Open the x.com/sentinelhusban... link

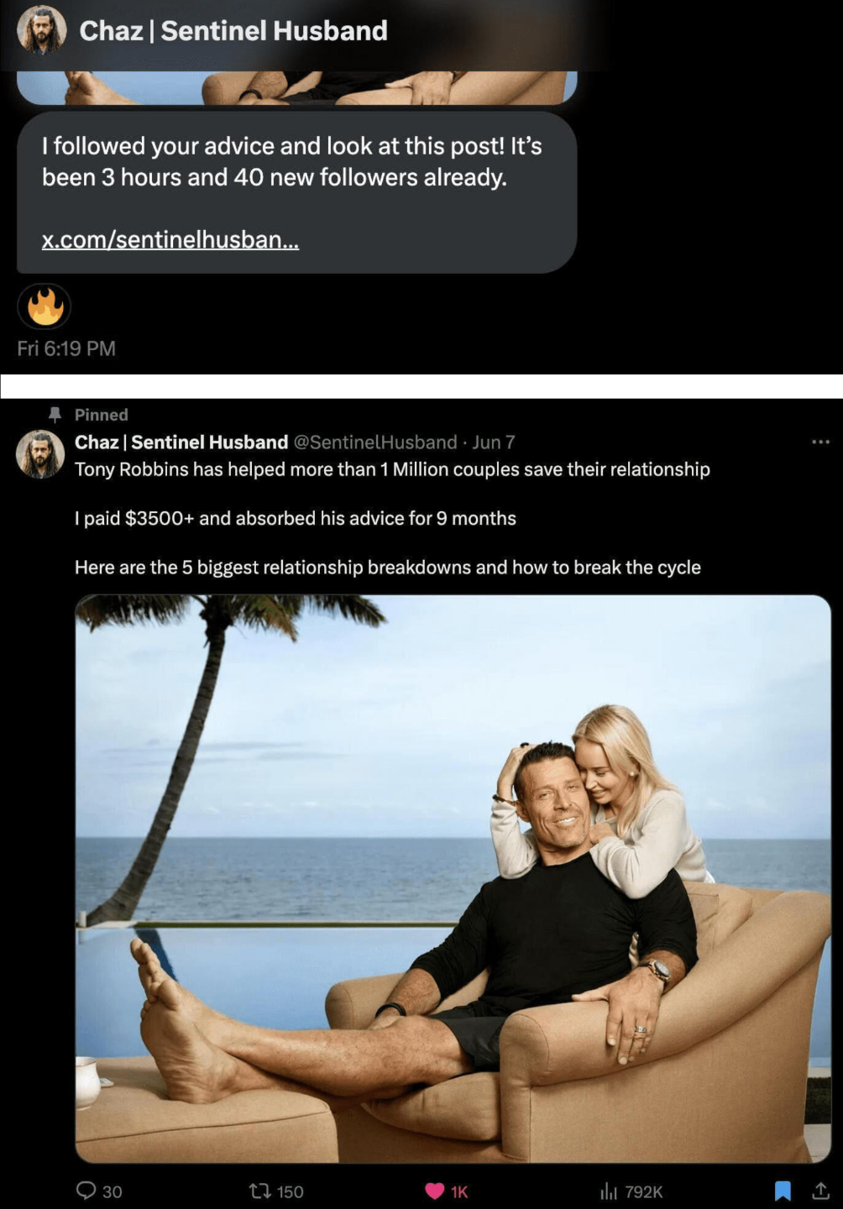[170, 240]
